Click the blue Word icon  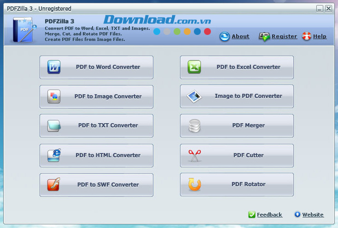(x=54, y=67)
